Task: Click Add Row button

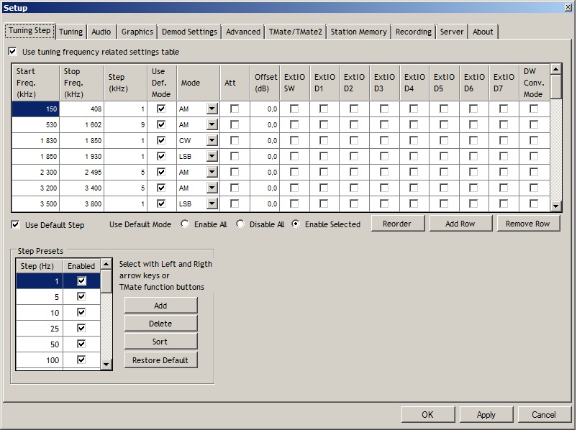Action: coord(460,224)
